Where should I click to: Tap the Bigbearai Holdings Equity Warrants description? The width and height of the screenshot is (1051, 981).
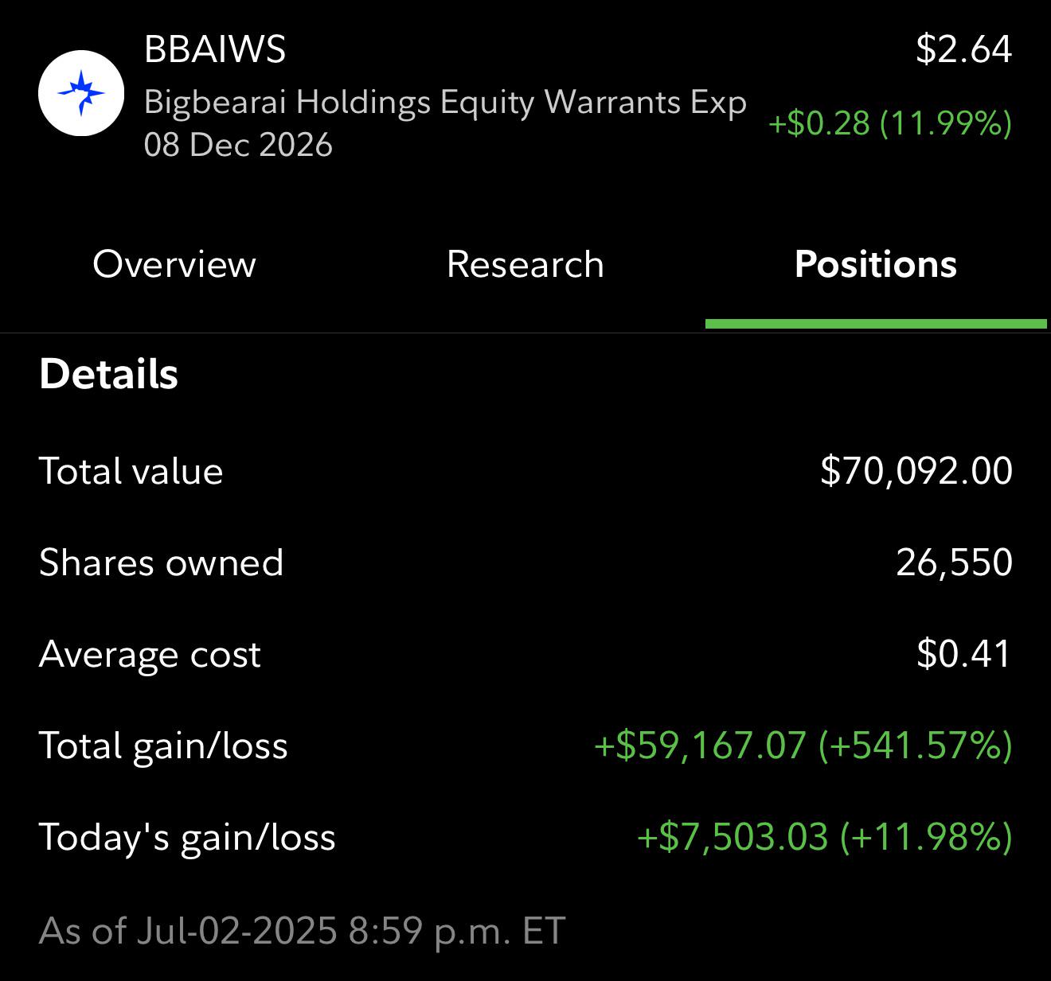click(x=445, y=123)
